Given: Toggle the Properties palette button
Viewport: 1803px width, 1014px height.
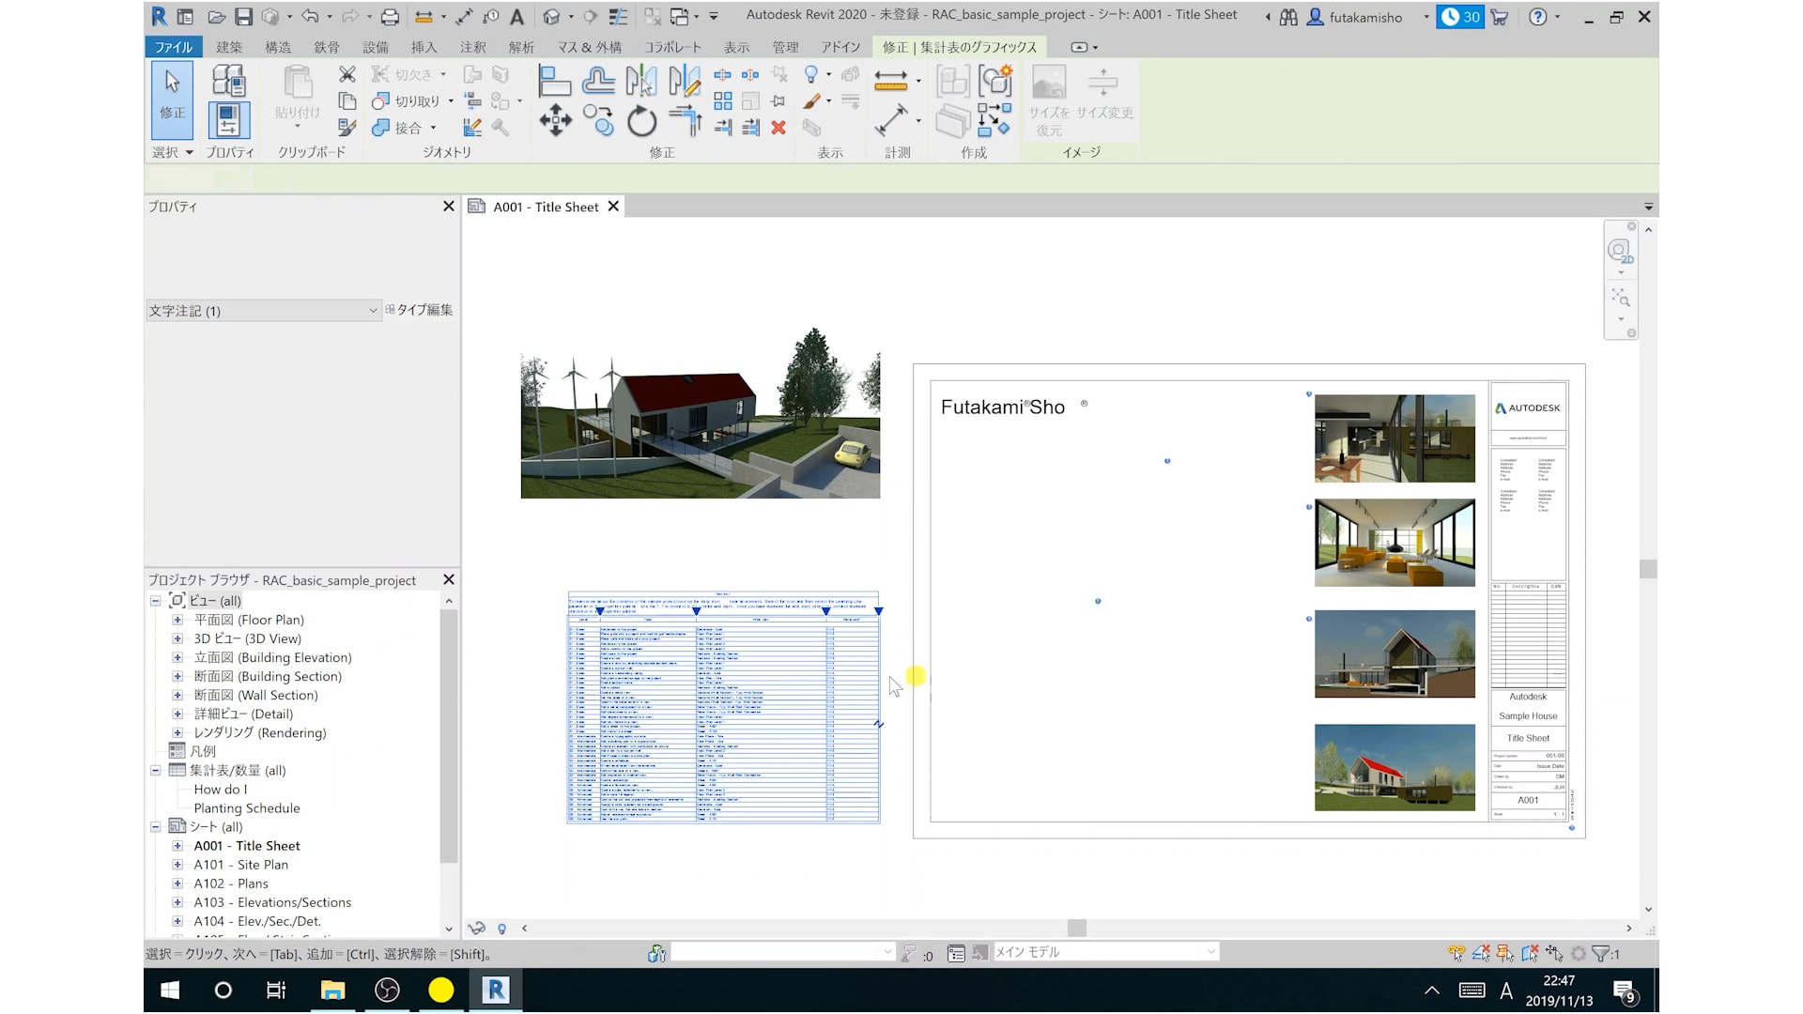Looking at the screenshot, I should (228, 121).
